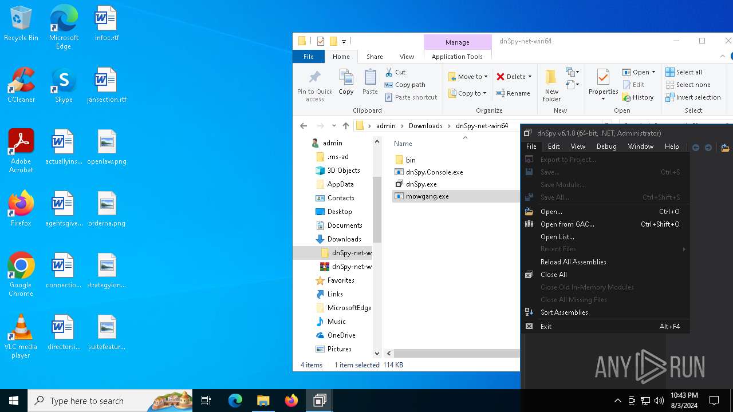
Task: Click Cut scissors icon in ribbon
Action: point(389,72)
